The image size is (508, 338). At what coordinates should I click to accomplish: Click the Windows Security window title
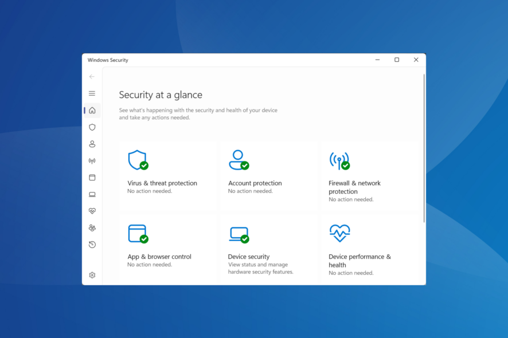(x=108, y=60)
